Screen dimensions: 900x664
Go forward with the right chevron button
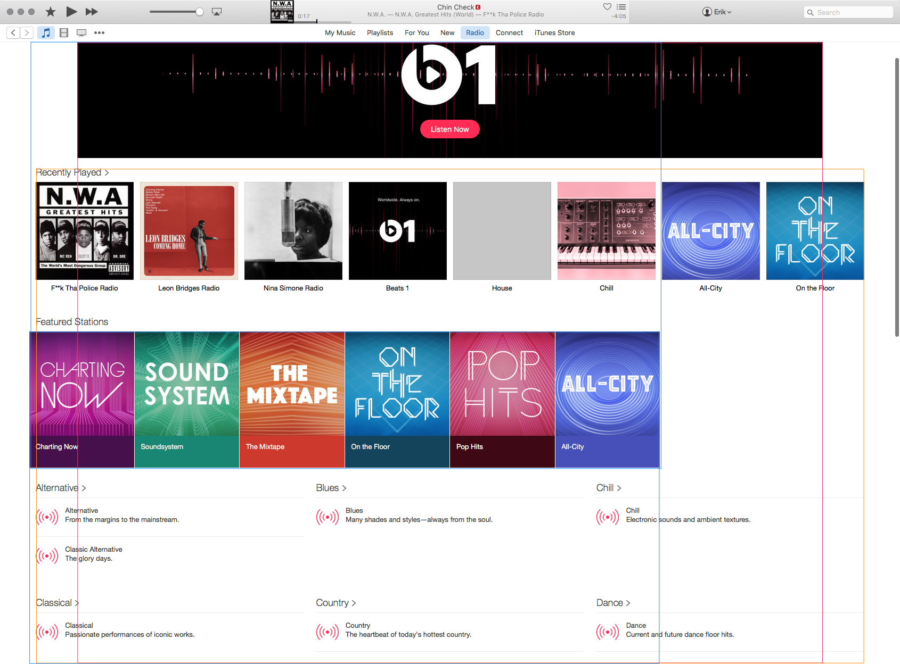(x=27, y=32)
